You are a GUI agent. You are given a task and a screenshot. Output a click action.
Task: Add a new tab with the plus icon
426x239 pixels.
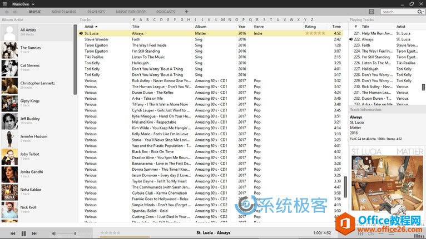186,12
